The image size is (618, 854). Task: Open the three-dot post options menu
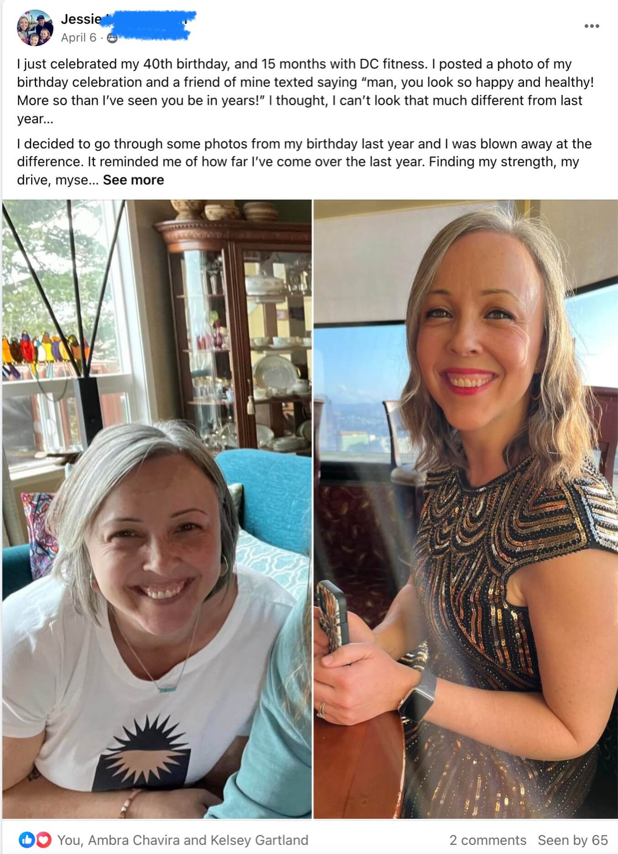click(x=592, y=26)
